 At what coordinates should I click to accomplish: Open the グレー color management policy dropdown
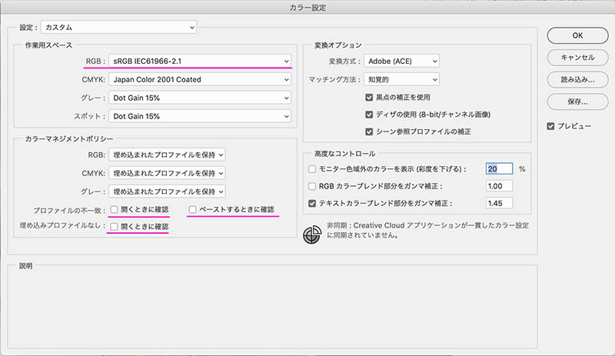(x=167, y=191)
